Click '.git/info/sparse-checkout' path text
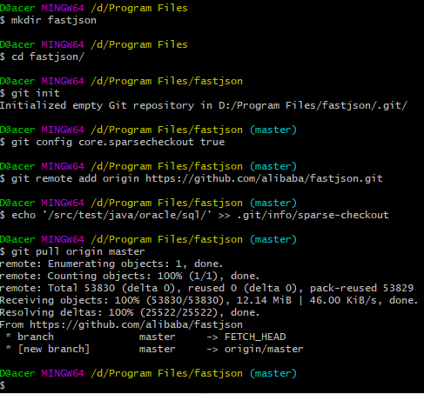Image resolution: width=424 pixels, height=394 pixels. [x=313, y=215]
